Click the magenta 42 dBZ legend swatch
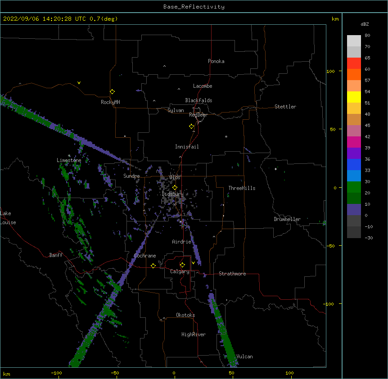This screenshot has height=379, width=388. point(354,142)
